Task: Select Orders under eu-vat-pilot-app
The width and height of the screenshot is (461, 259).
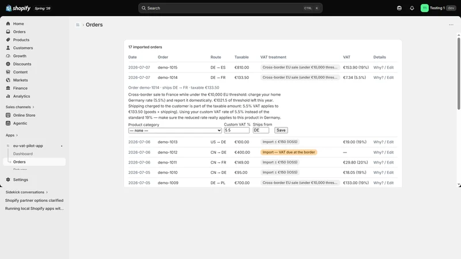Action: (x=34, y=162)
